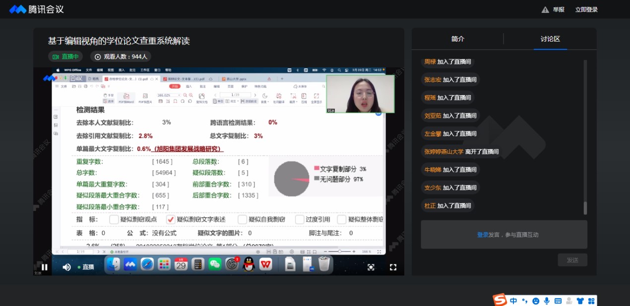This screenshot has width=630, height=306.
Task: Expand the video to full screen
Action: 393,267
